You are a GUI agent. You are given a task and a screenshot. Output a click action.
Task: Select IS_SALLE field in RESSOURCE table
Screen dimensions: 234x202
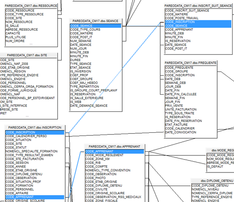tap(12, 26)
